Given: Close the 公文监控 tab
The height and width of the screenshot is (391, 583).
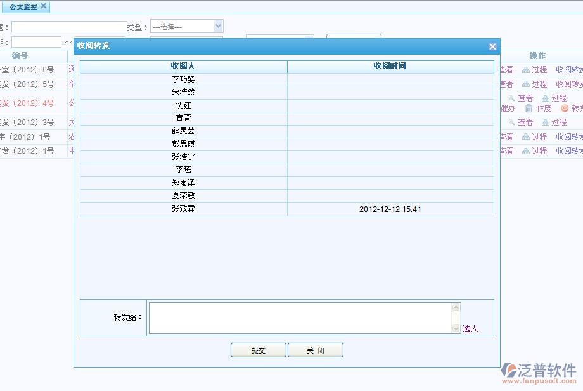Looking at the screenshot, I should click(42, 7).
